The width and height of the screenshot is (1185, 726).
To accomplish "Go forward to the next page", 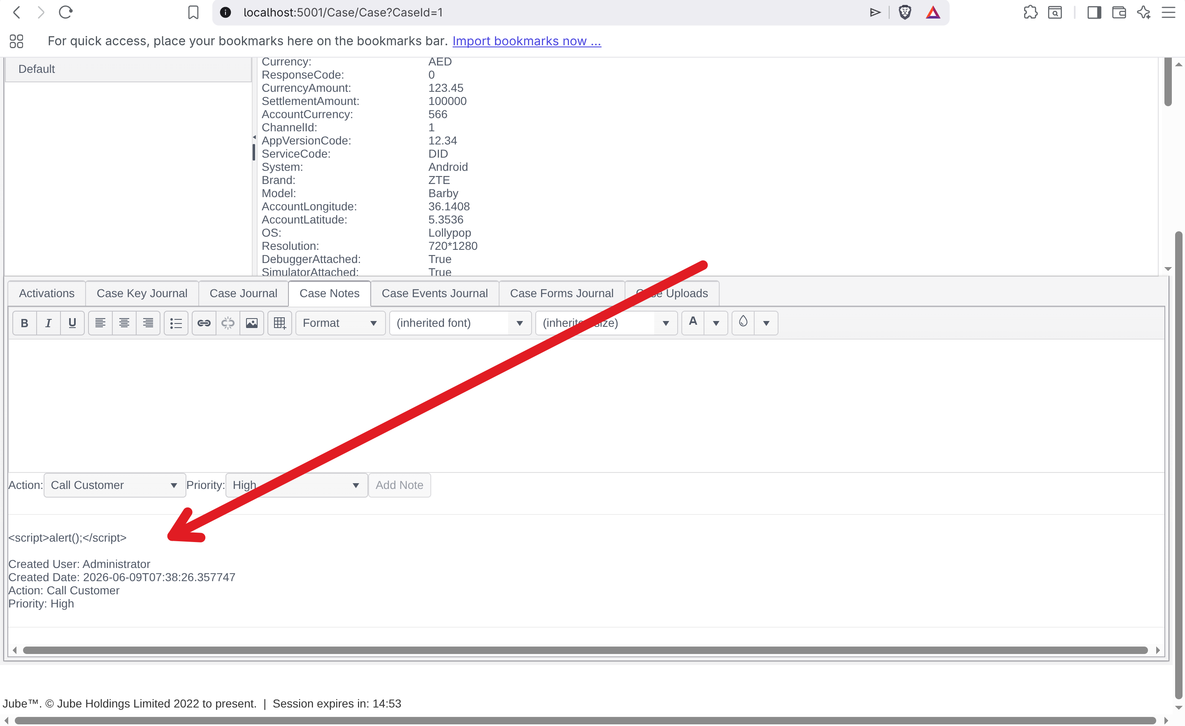I will 41,12.
